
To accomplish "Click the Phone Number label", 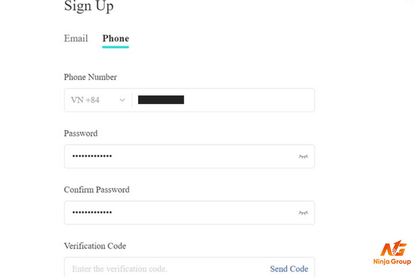I will [x=90, y=77].
